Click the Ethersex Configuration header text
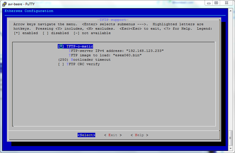The height and width of the screenshot is (153, 235). pyautogui.click(x=29, y=11)
